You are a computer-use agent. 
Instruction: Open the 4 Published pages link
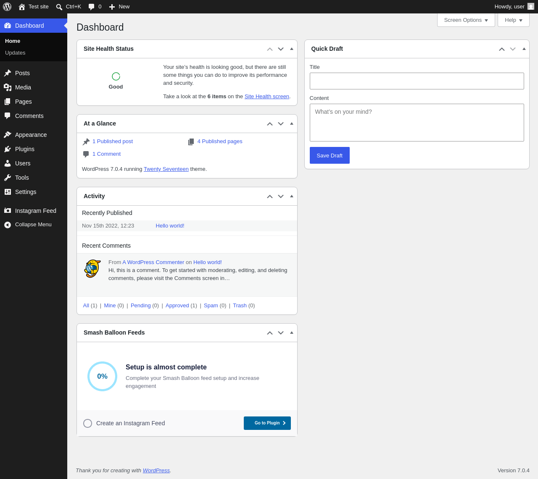click(x=220, y=141)
